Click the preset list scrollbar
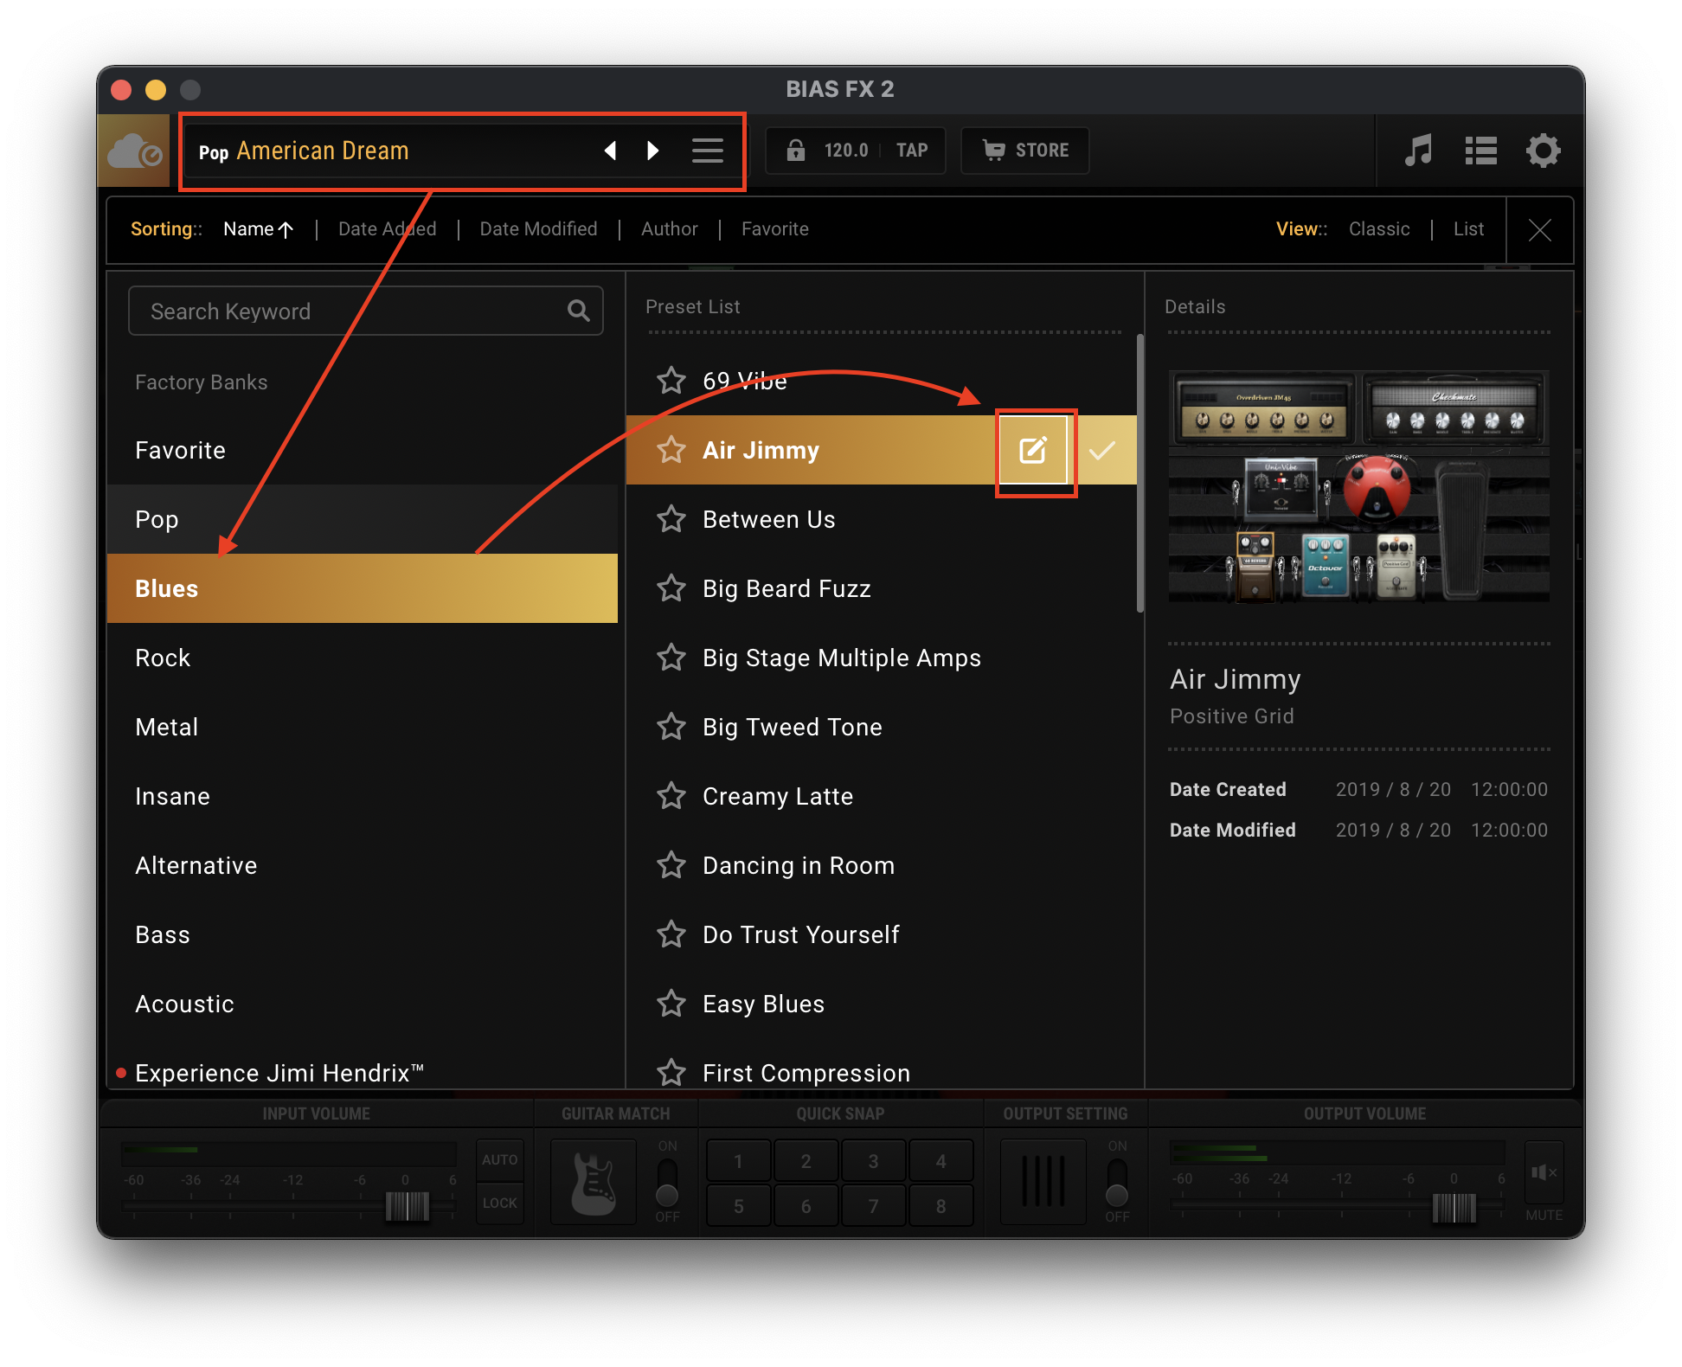 click(x=1140, y=474)
